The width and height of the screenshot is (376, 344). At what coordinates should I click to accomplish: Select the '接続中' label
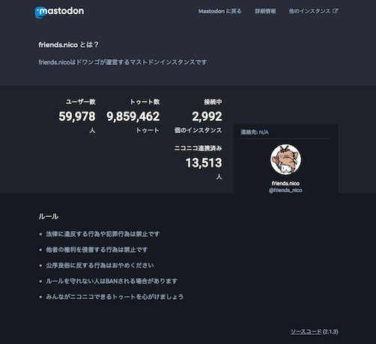[x=213, y=102]
